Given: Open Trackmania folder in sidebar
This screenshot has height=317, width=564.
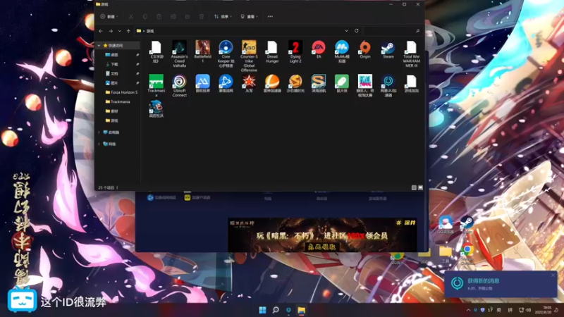Looking at the screenshot, I should coord(118,101).
